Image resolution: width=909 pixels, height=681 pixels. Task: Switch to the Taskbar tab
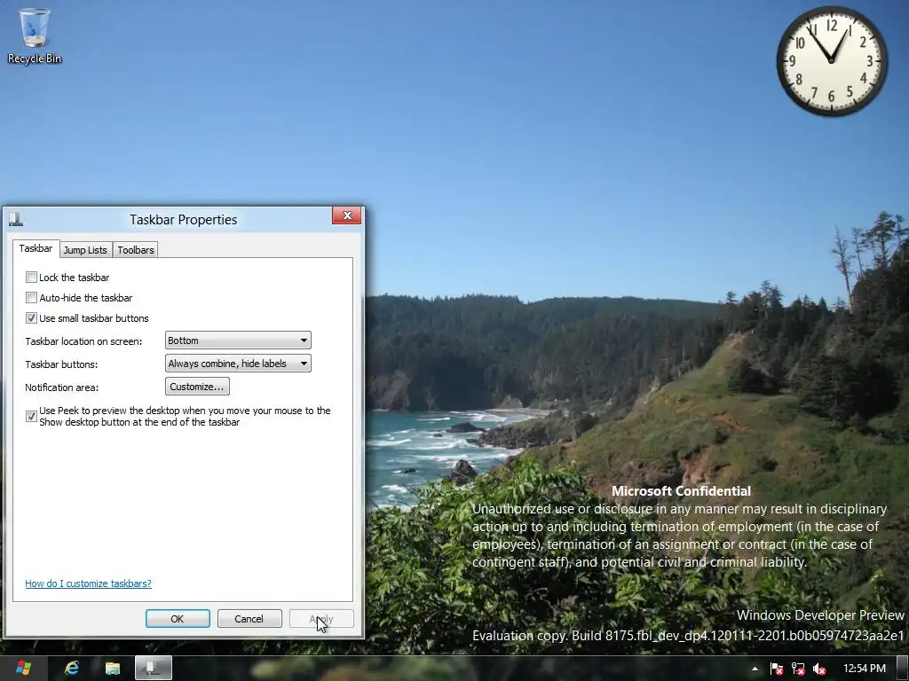[x=36, y=248]
